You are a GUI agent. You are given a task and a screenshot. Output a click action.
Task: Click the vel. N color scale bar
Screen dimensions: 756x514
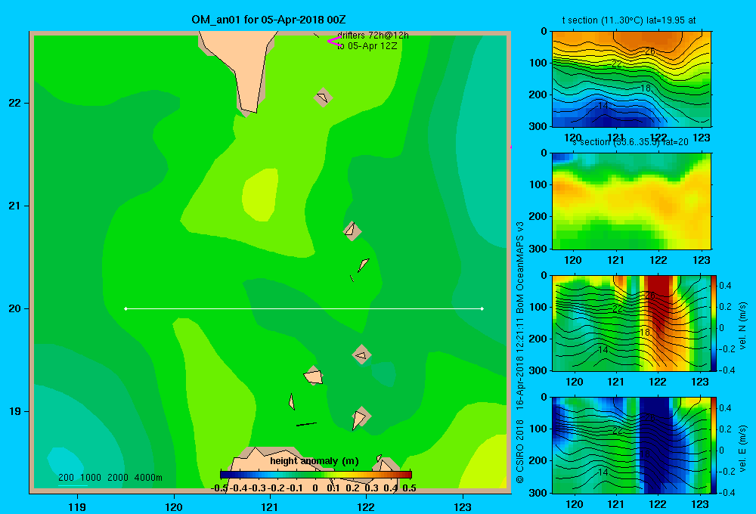pyautogui.click(x=714, y=323)
